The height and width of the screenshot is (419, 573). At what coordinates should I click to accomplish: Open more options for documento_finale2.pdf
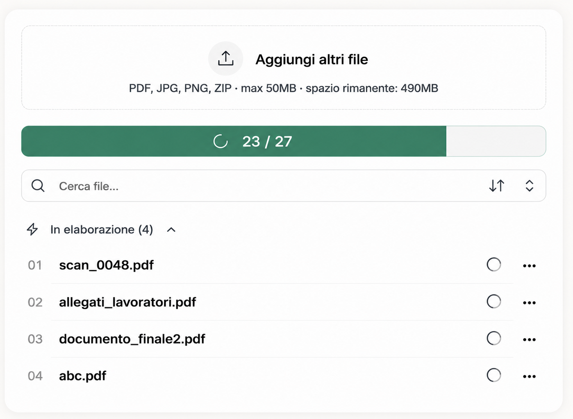pyautogui.click(x=529, y=339)
